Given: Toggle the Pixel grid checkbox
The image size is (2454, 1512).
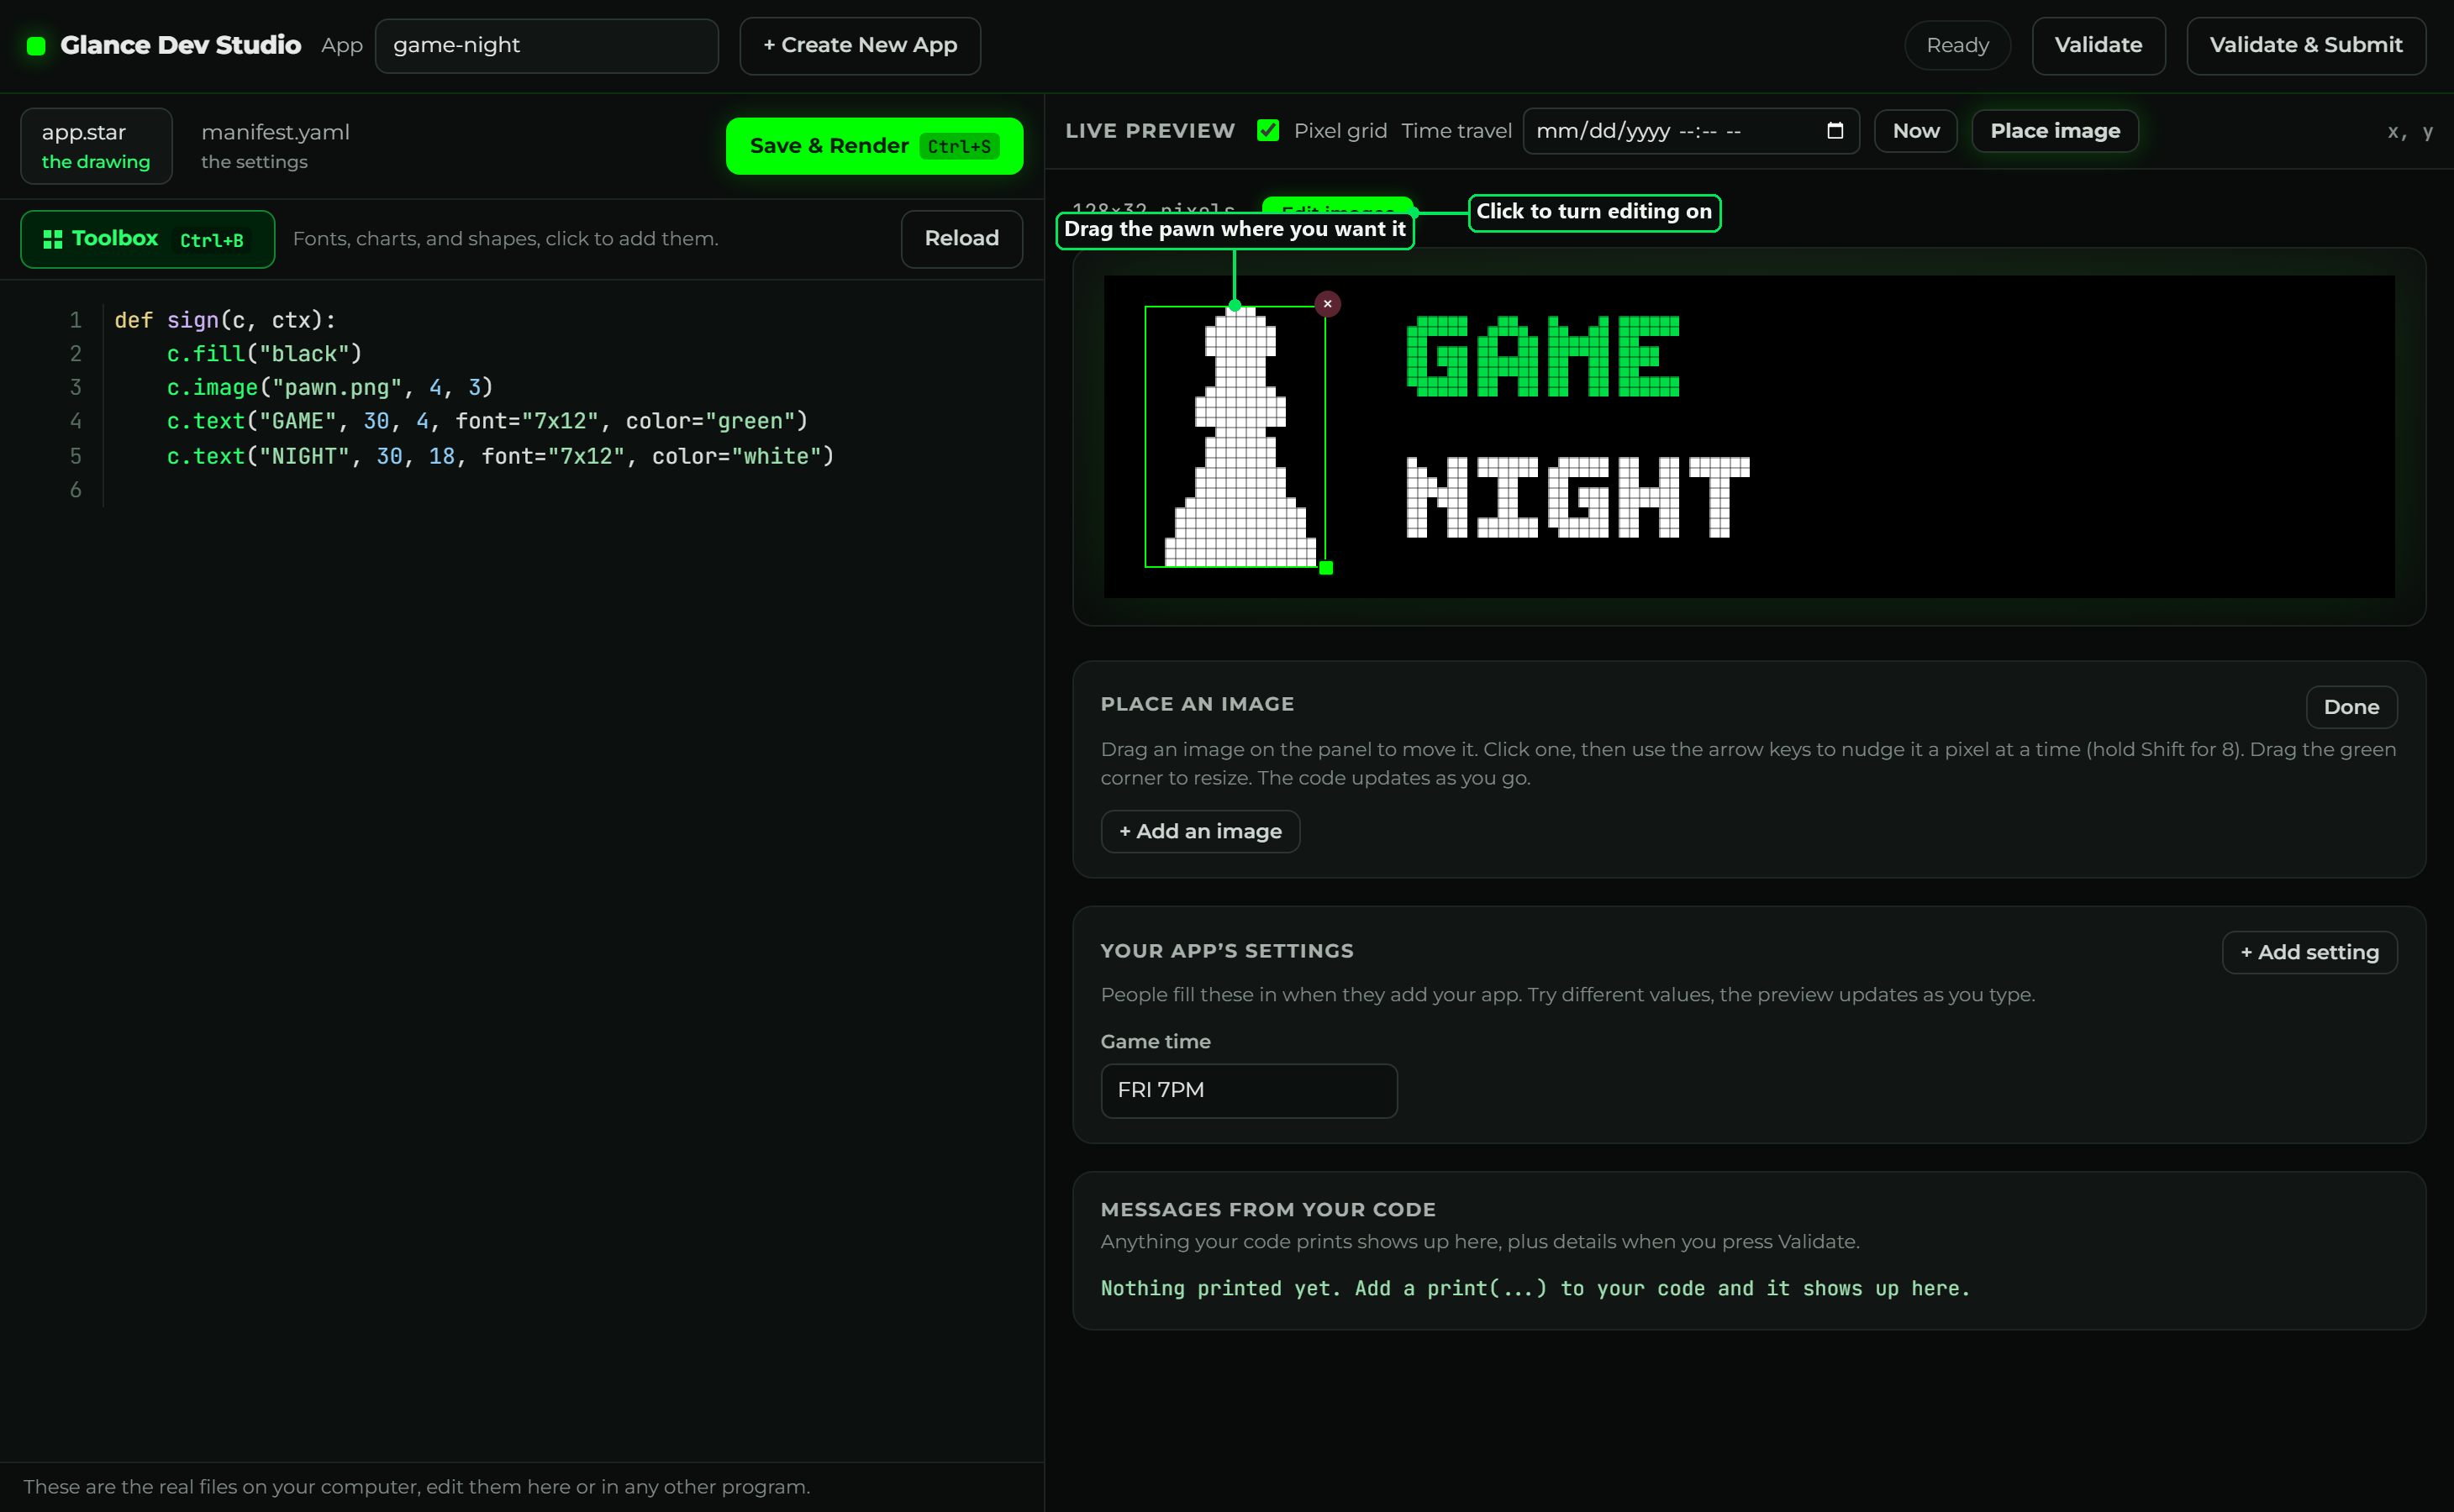Looking at the screenshot, I should (1267, 131).
